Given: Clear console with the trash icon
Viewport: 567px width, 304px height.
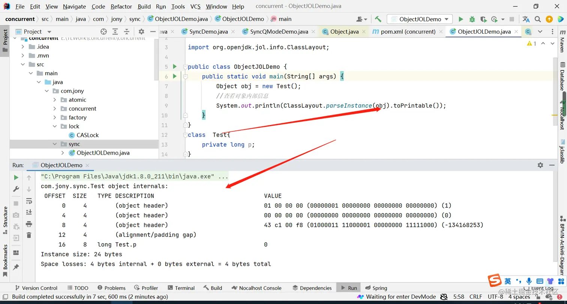Looking at the screenshot, I should point(29,235).
